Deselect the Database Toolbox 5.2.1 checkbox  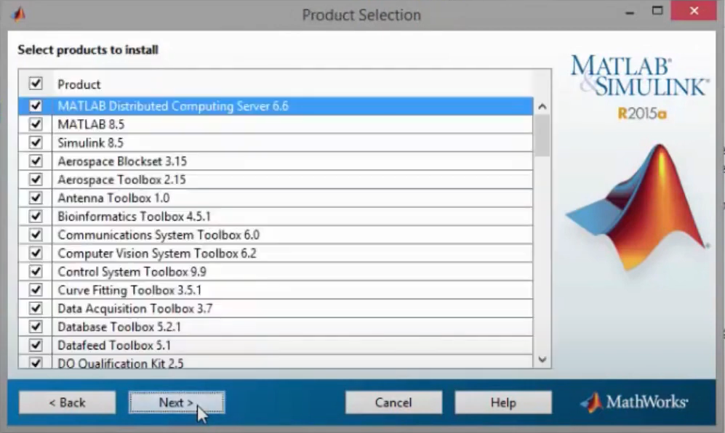(x=36, y=327)
